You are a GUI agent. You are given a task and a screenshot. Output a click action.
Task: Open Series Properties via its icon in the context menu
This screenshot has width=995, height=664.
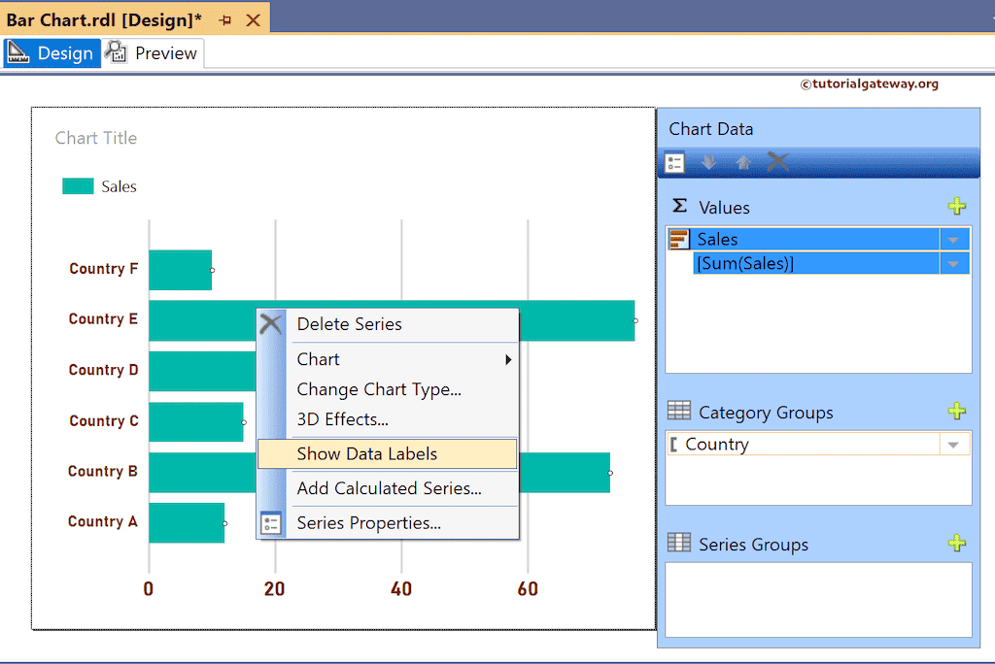coord(273,523)
